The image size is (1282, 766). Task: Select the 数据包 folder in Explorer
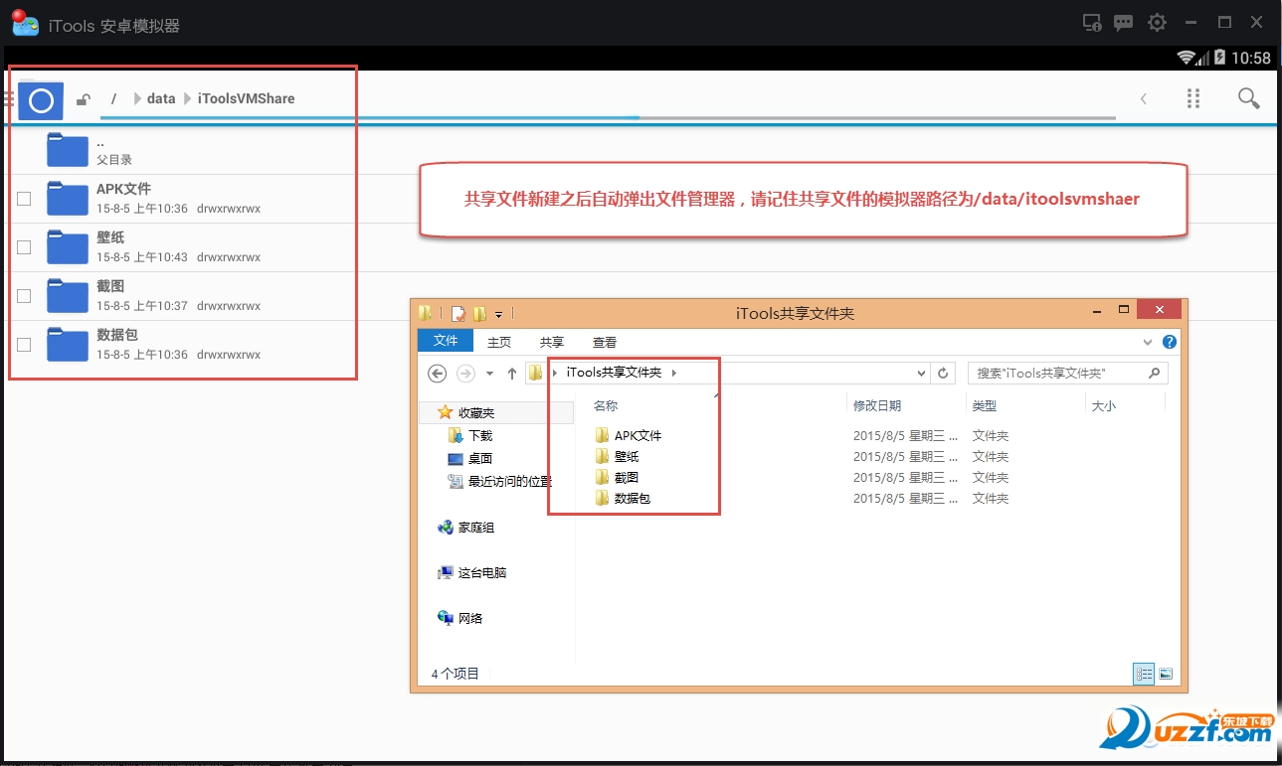tap(623, 498)
